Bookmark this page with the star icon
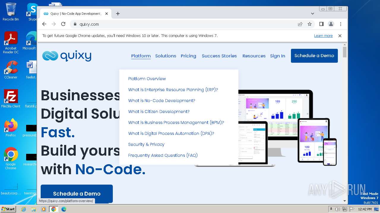Screen dimensions: 380x213 (310, 24)
